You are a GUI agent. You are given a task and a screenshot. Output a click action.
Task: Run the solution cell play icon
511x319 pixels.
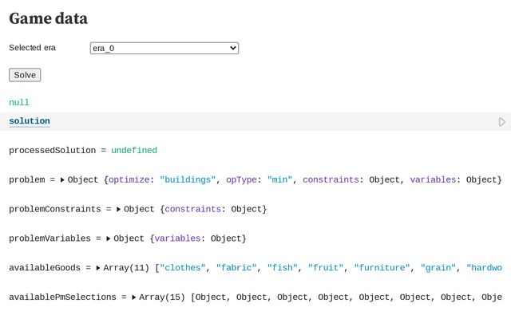501,122
